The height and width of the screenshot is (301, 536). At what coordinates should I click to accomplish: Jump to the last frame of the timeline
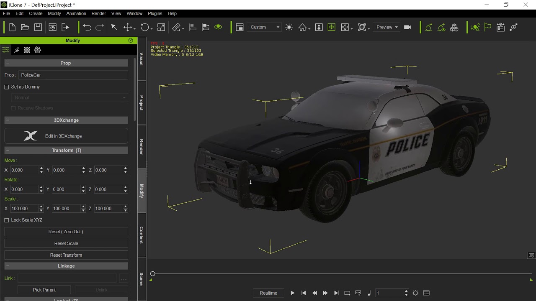click(336, 293)
